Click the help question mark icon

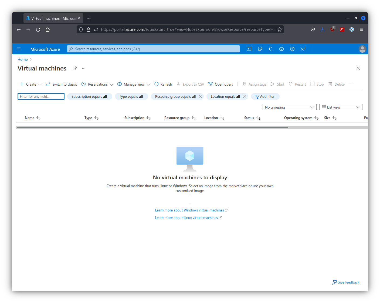(x=292, y=49)
